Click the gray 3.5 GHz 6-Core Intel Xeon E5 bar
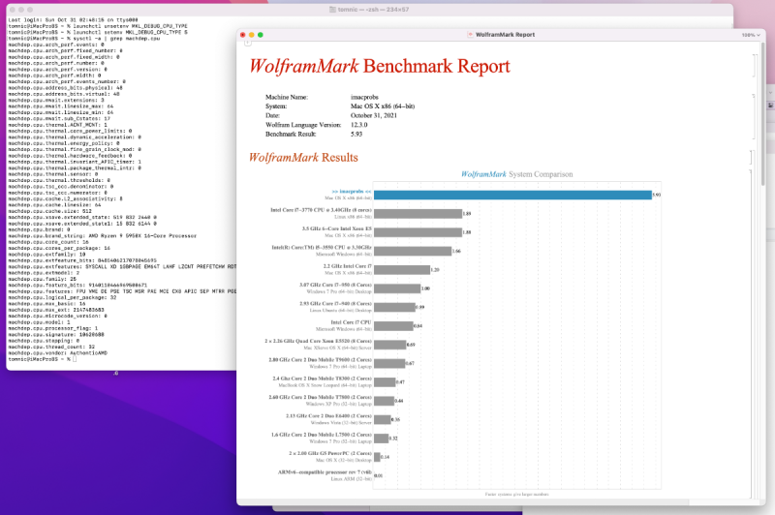775x515 pixels. [x=418, y=232]
